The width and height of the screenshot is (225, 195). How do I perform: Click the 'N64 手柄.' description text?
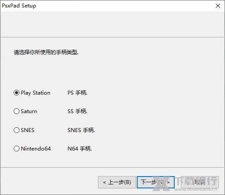coord(79,149)
